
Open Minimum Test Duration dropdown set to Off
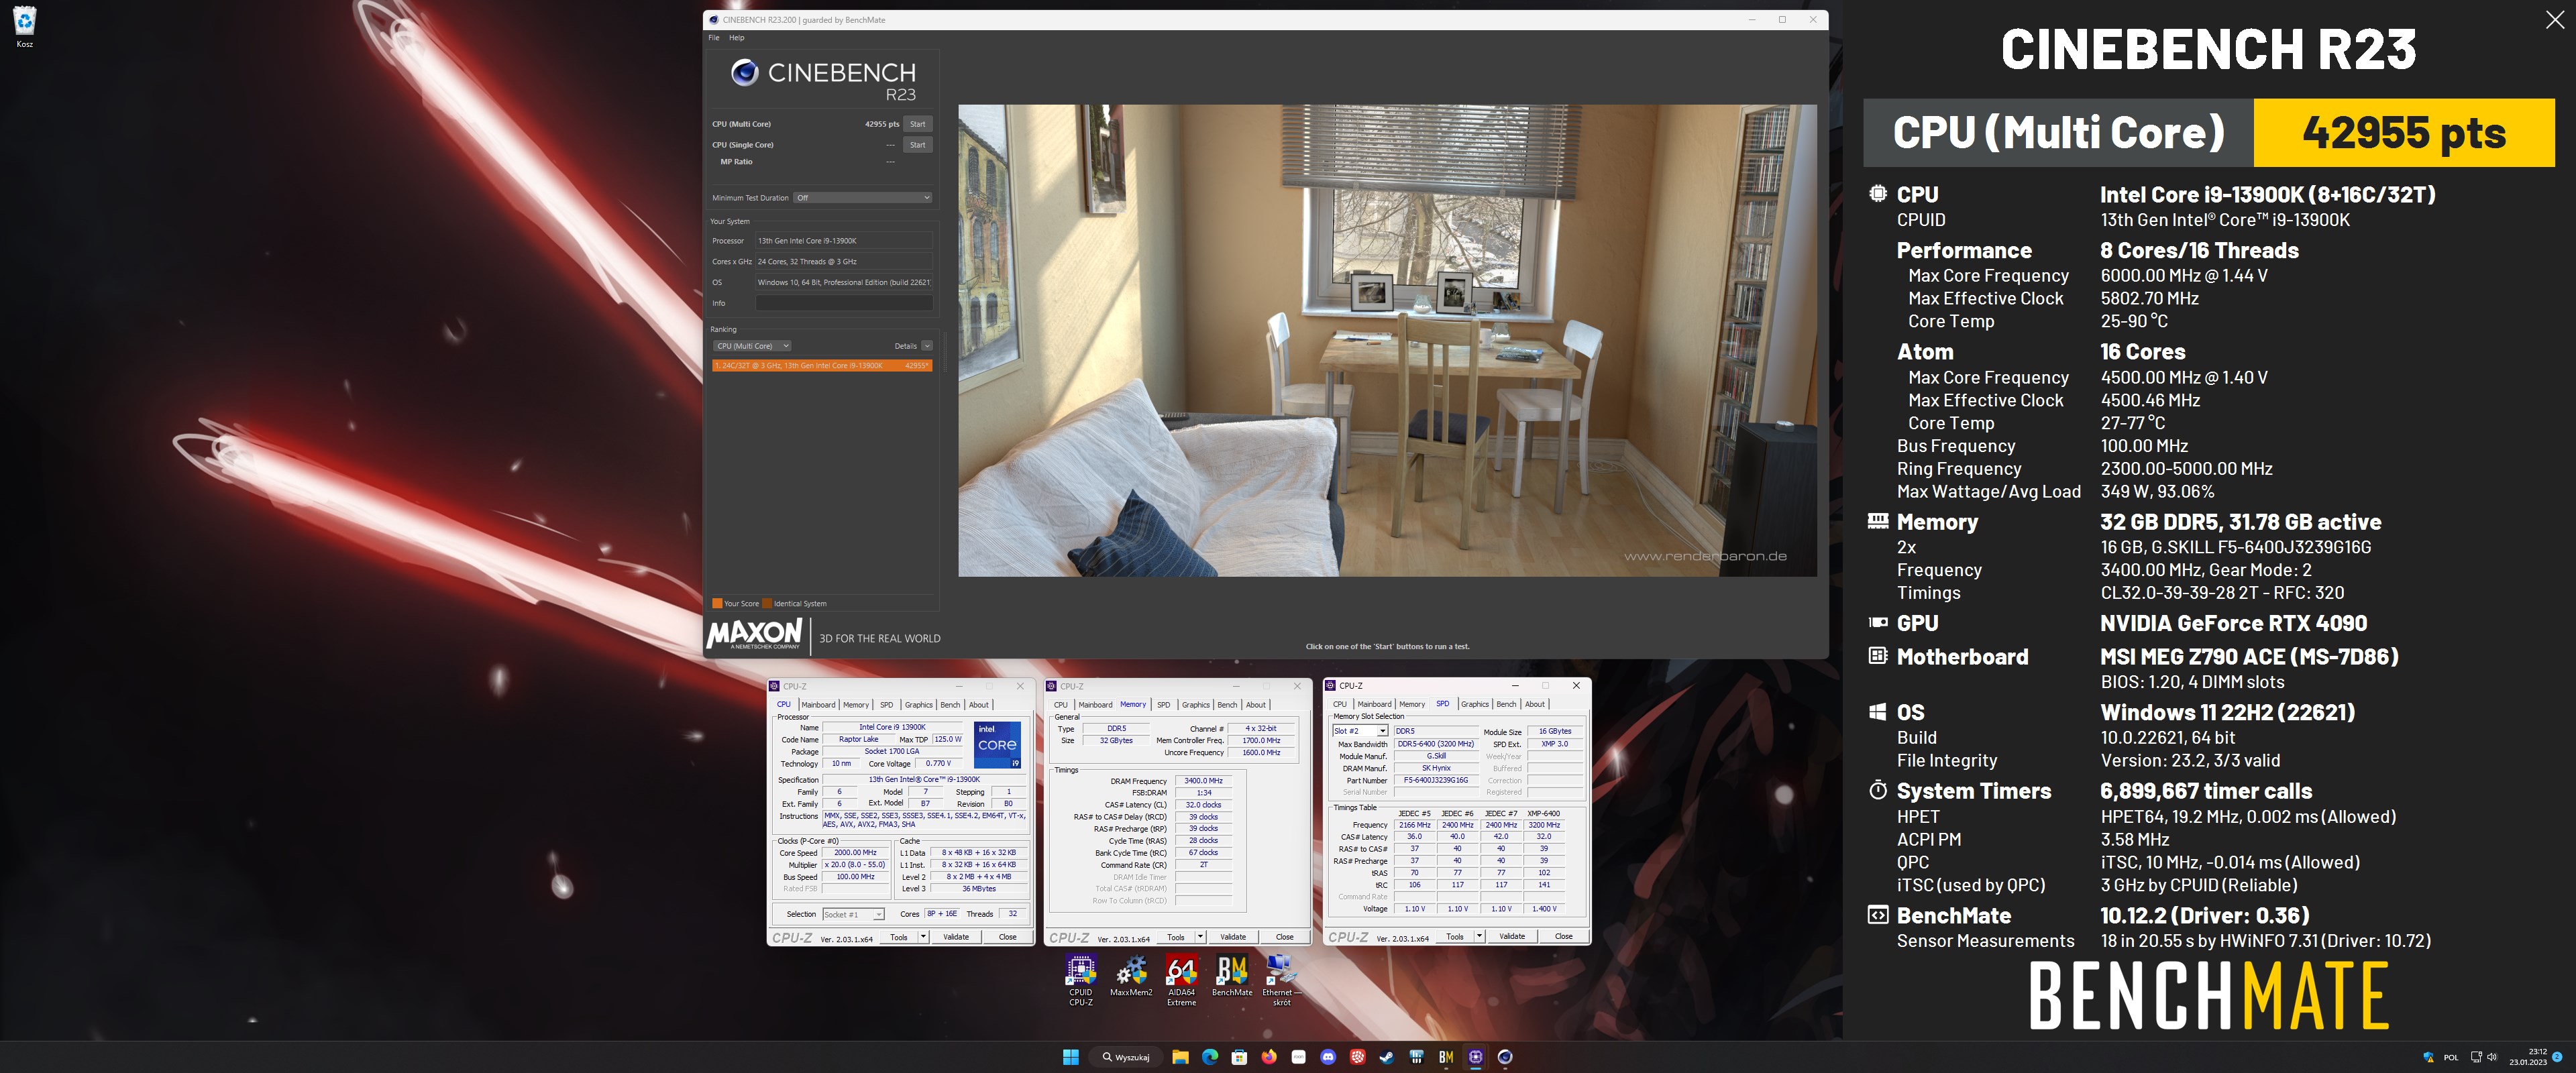point(863,198)
